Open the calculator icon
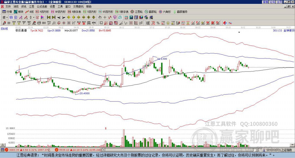This screenshot has height=158, width=295. pos(131,18)
